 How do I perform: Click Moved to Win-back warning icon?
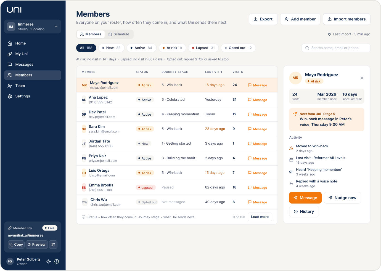tap(291, 148)
